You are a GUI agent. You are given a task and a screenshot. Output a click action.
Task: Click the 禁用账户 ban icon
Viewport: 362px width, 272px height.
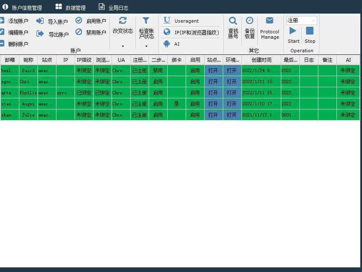pyautogui.click(x=79, y=32)
